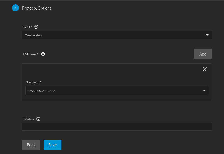Click the IP Address label beside Add button
This screenshot has width=224, height=154.
[x=30, y=54]
